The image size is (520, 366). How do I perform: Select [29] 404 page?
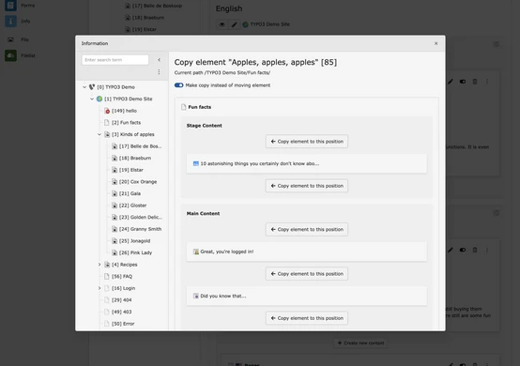coord(121,300)
